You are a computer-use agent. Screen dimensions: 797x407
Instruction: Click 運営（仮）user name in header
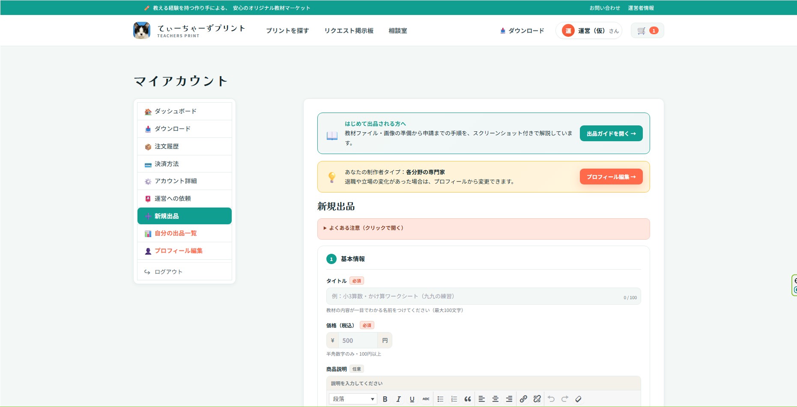[x=591, y=31]
